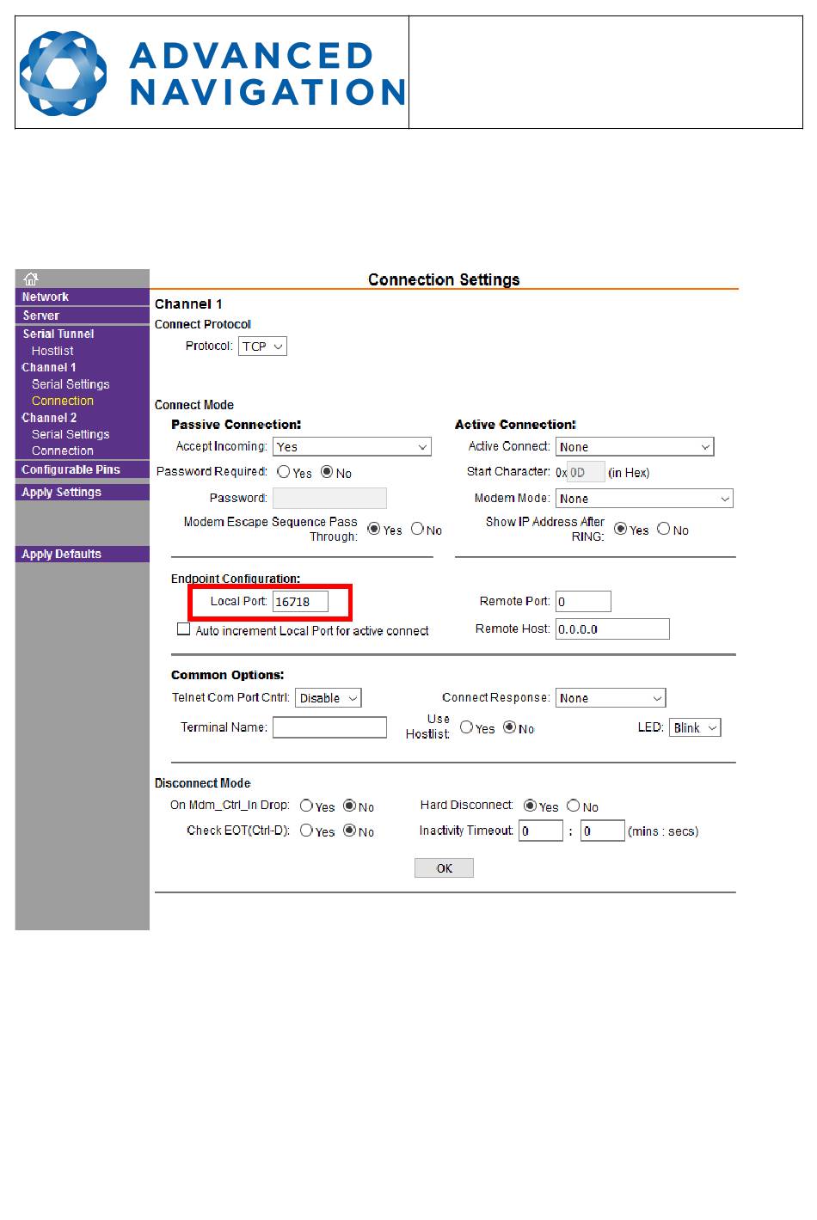This screenshot has width=817, height=1220.
Task: Select Yes for Modem Escape Sequence
Action: tap(374, 529)
